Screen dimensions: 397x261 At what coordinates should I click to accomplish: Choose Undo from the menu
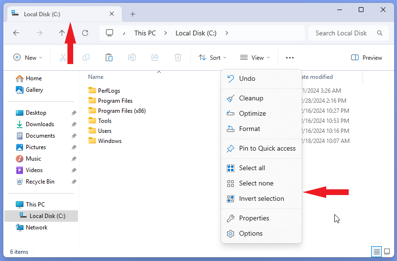coord(261,78)
